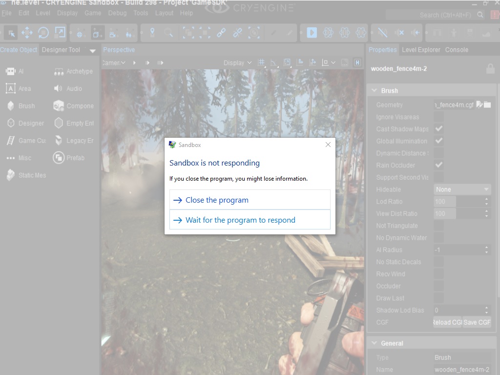Choose Legacy Entities in Create Object panel

(x=74, y=140)
